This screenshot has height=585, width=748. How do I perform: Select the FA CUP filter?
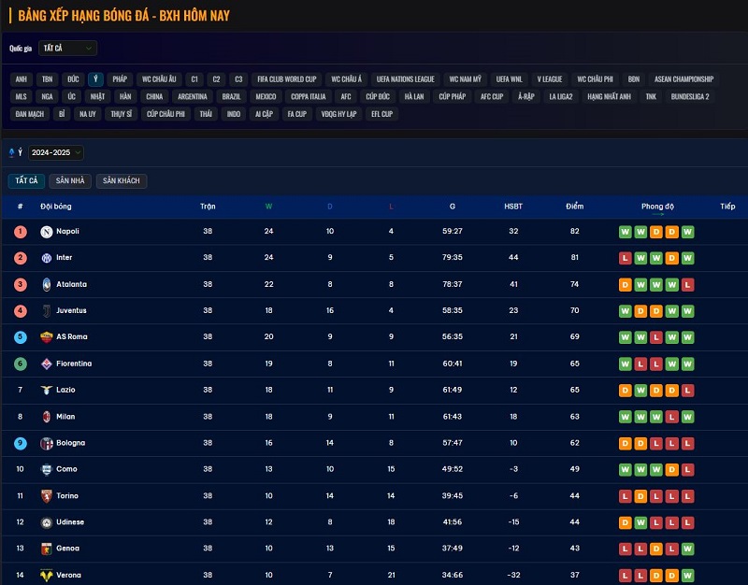[x=296, y=114]
